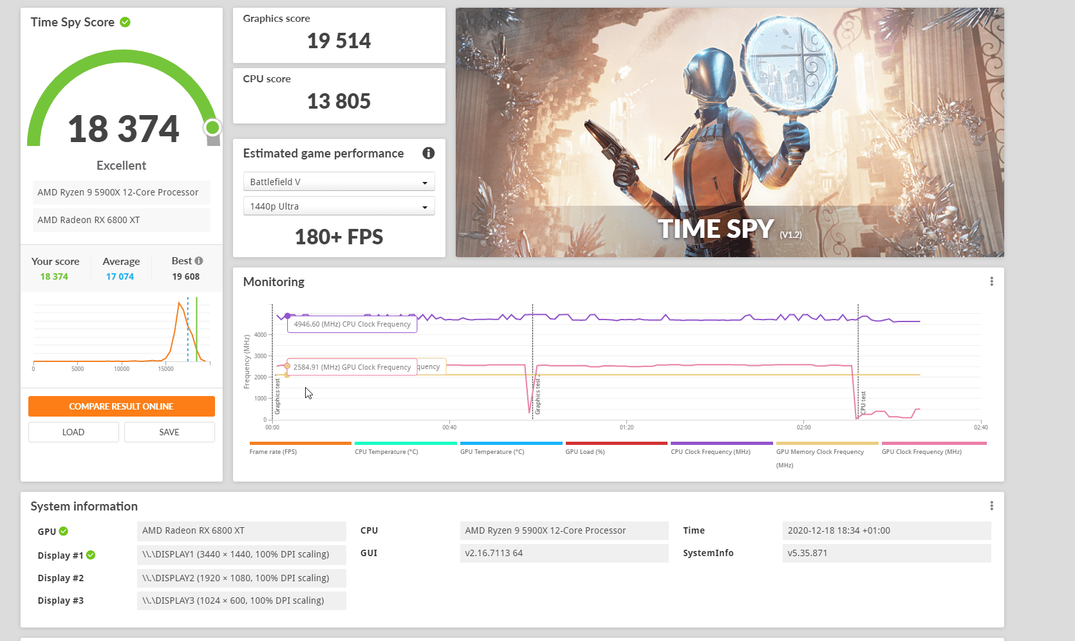Click the SAVE button
This screenshot has height=641, width=1075.
pos(169,432)
